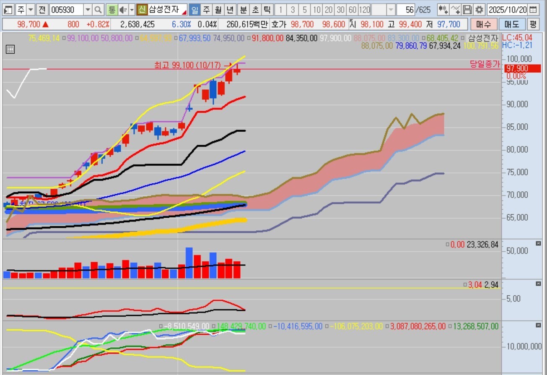547x375 pixels.
Task: Click the add line indicator icon
Action: pos(456,10)
